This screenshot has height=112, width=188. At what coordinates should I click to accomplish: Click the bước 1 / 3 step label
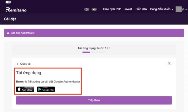[104, 48]
